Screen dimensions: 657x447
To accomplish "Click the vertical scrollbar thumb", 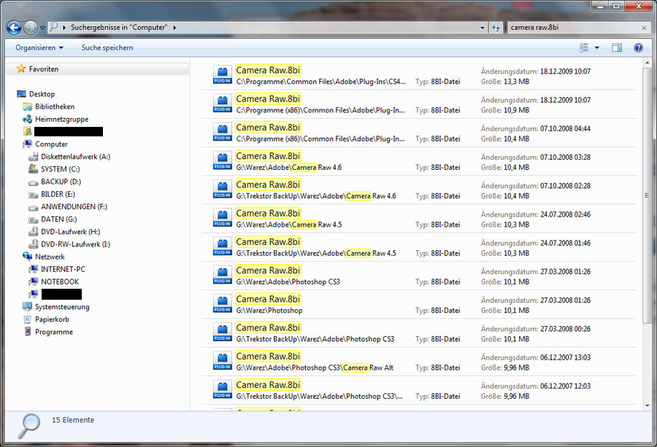I will pos(648,195).
